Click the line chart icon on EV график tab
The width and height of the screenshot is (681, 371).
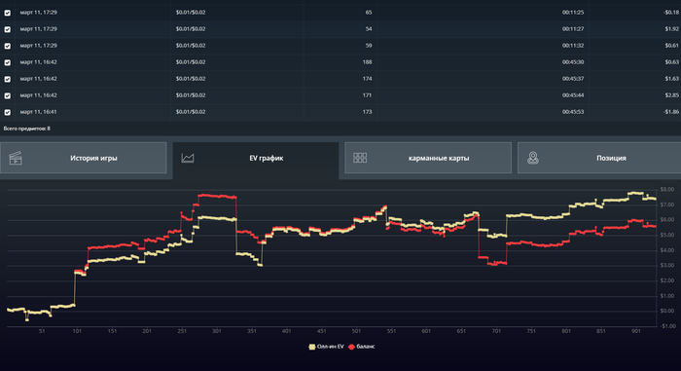pos(188,158)
